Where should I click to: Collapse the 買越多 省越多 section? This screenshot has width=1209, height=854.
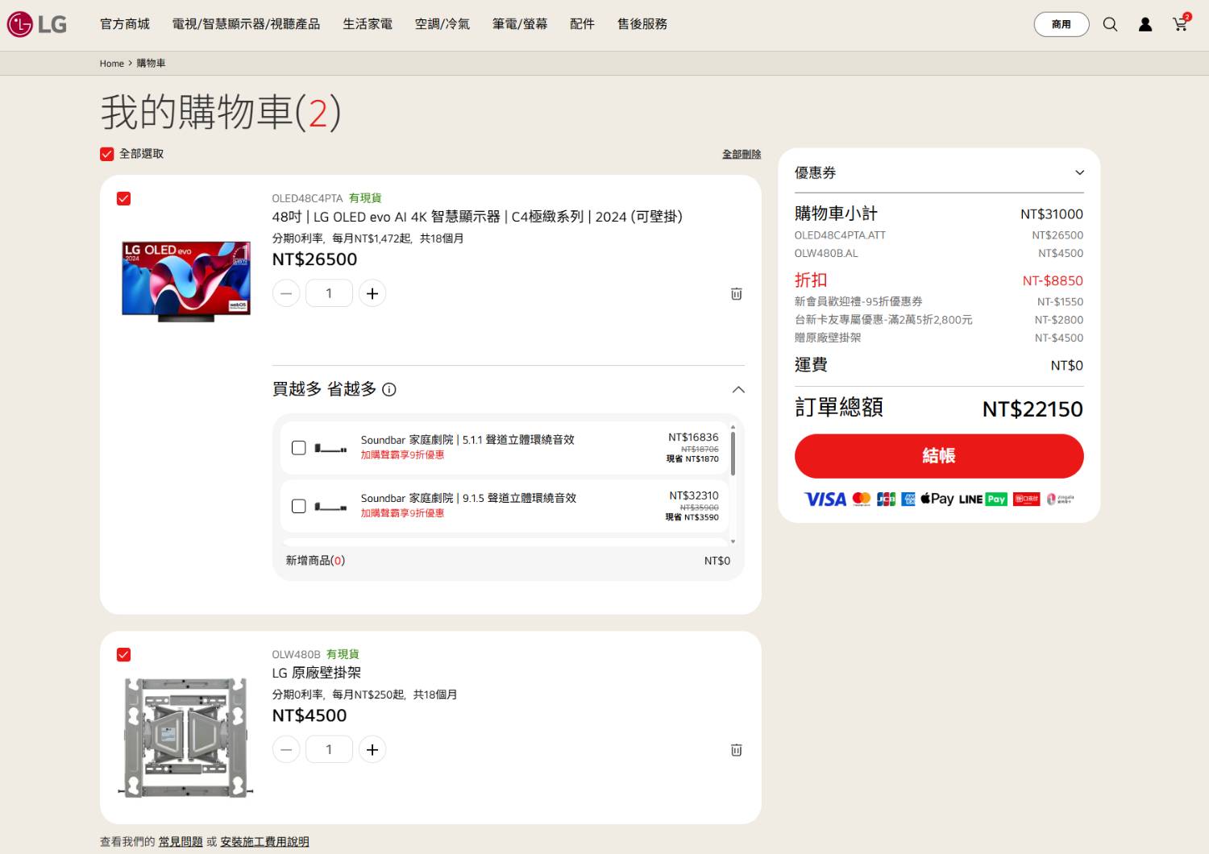(x=738, y=390)
